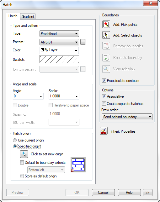Click the Preview button
Image resolution: width=160 pixels, height=202 pixels.
18,193
